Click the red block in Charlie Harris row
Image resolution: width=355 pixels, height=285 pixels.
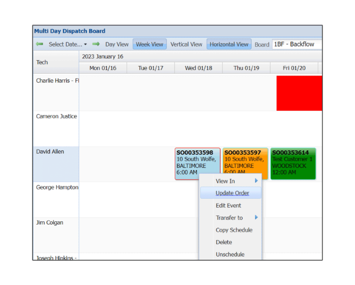click(299, 93)
